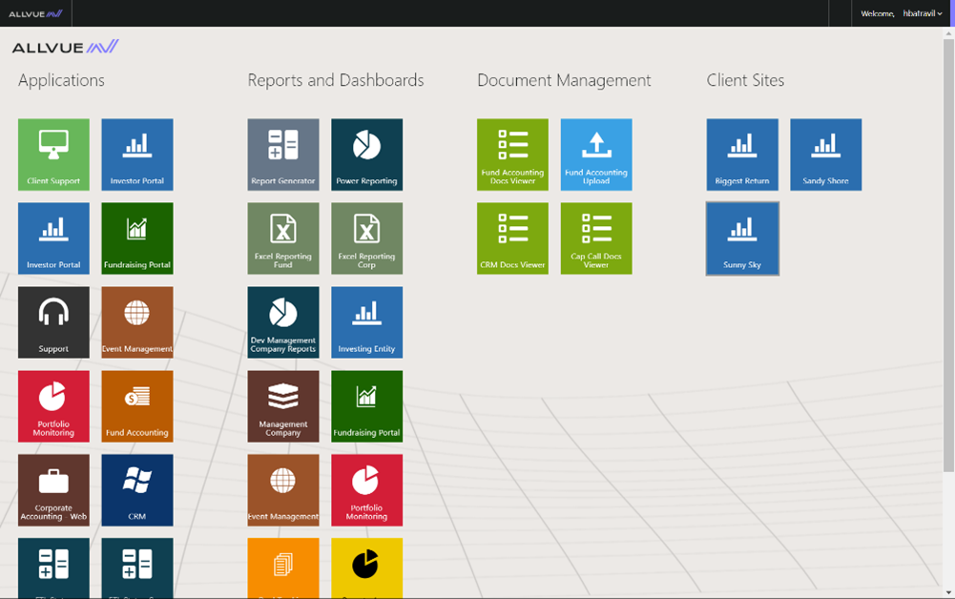Open the Investor Portal tile above Support
955x599 pixels.
(53, 238)
